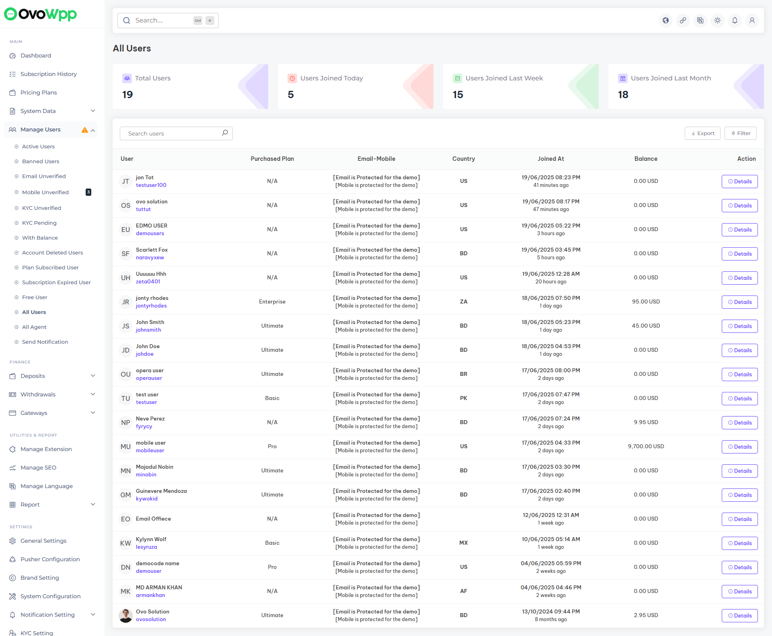
Task: Go to Pricing Plans page
Action: click(39, 92)
